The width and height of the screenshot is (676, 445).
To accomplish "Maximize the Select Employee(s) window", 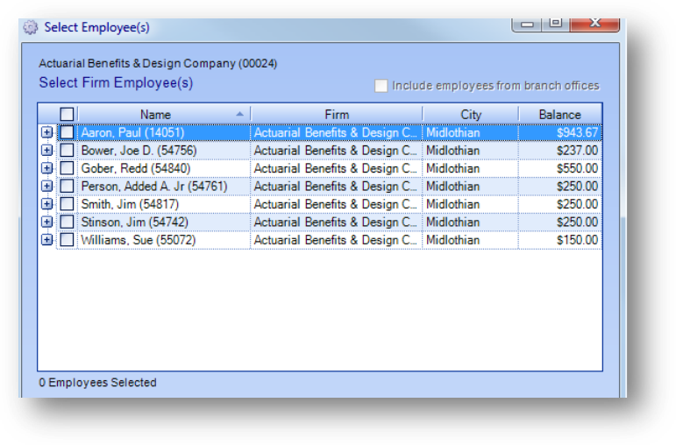I will click(x=555, y=24).
